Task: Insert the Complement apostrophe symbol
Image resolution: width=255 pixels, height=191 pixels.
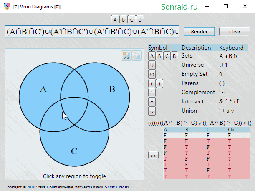Action: (x=152, y=93)
